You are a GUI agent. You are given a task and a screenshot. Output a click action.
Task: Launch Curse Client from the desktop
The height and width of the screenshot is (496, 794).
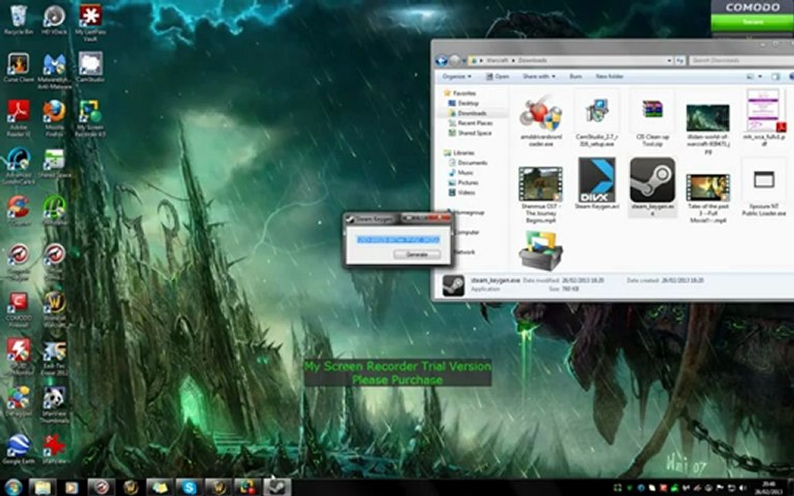(18, 68)
